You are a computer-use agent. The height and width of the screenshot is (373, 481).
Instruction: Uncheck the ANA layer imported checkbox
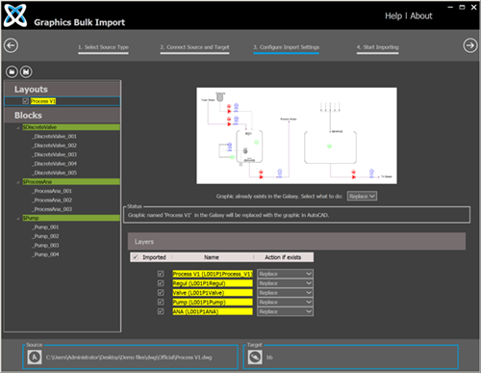(161, 311)
